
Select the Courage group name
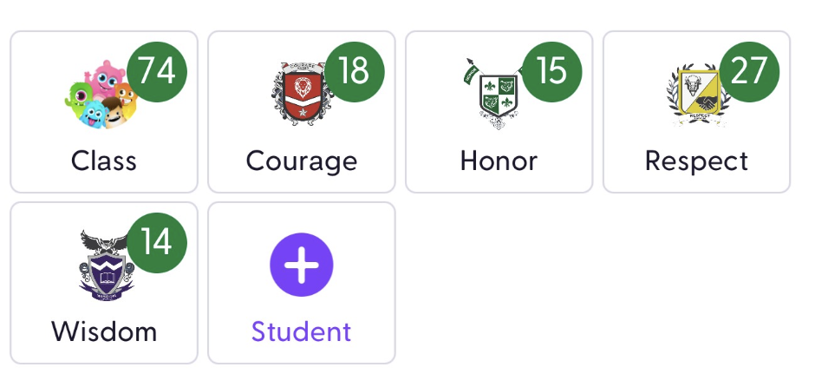click(302, 162)
